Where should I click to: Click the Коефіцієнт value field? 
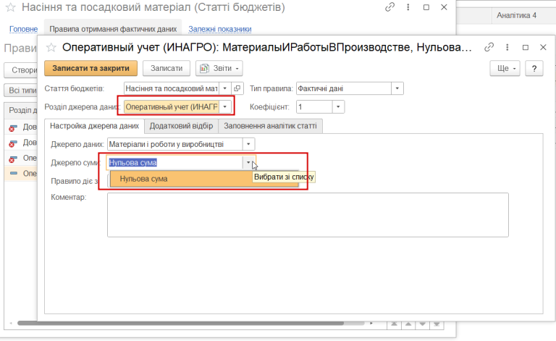coord(314,106)
